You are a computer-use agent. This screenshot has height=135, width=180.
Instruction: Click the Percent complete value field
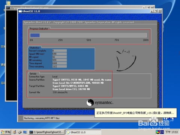60,51
